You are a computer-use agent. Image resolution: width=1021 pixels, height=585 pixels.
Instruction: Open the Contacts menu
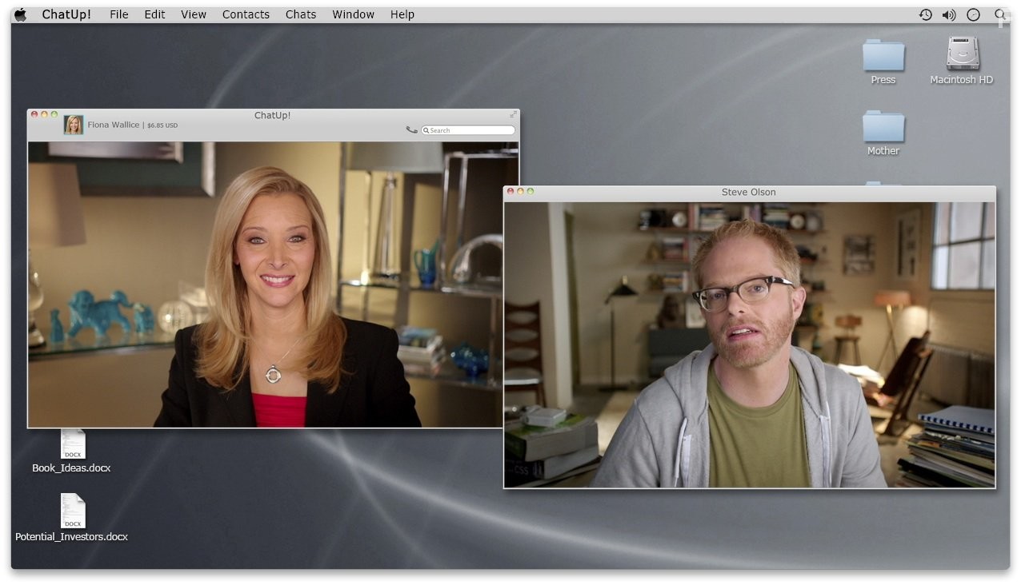point(246,14)
